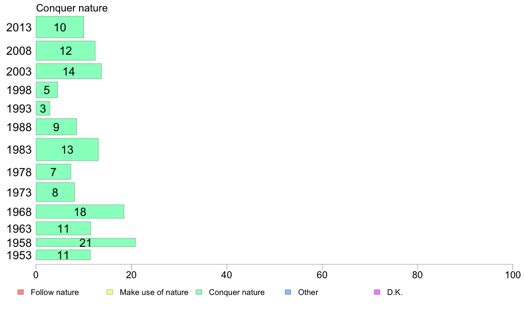525x325 pixels.
Task: Click the 1993 bar labeled 3
Action: pyautogui.click(x=43, y=109)
